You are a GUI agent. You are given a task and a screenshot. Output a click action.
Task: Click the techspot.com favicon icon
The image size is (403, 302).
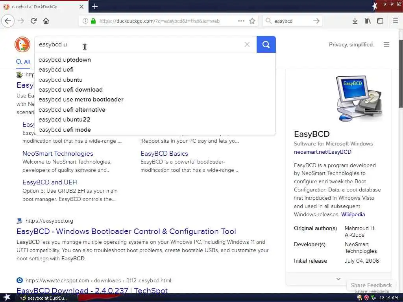coord(20,280)
